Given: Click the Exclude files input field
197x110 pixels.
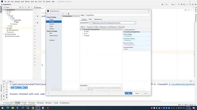Looking at the screenshot, I should click(105, 86).
